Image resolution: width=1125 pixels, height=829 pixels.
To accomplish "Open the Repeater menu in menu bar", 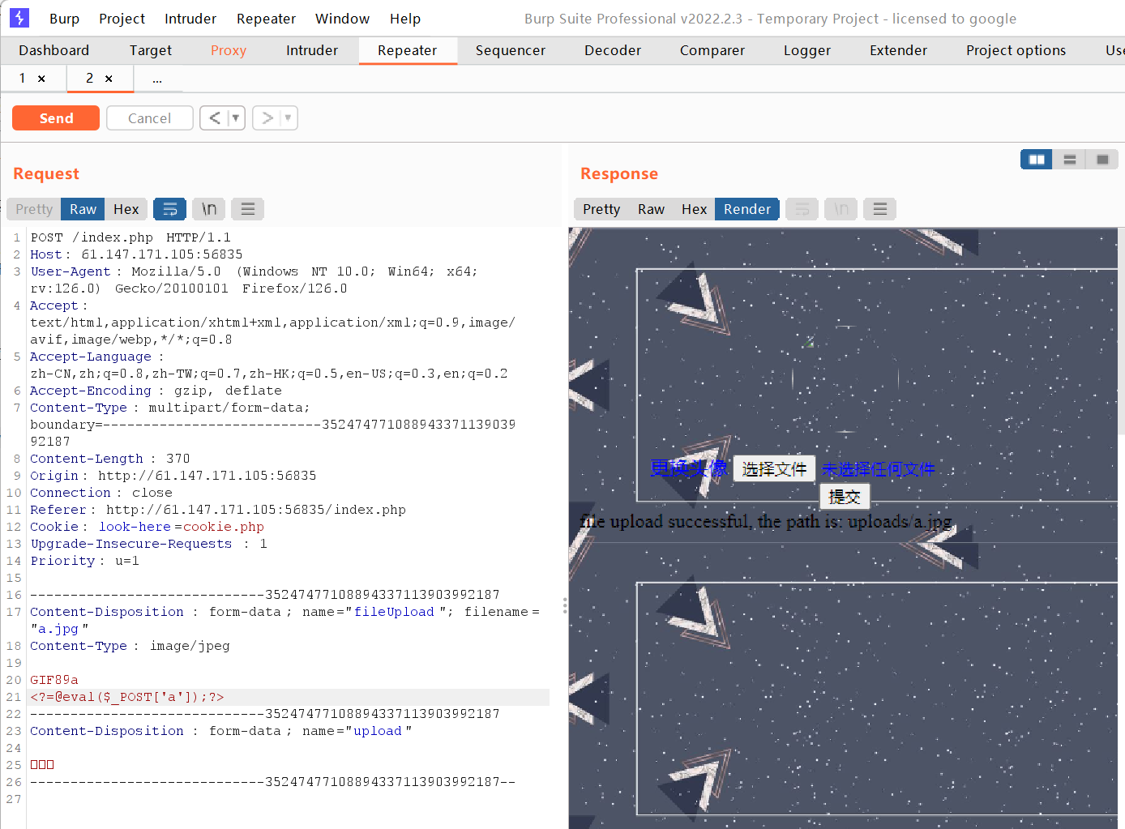I will tap(266, 19).
